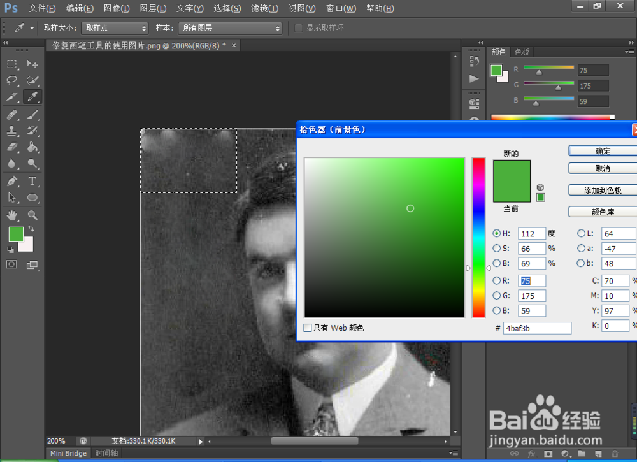Select the Quick Selection tool
This screenshot has height=462, width=637.
click(32, 80)
